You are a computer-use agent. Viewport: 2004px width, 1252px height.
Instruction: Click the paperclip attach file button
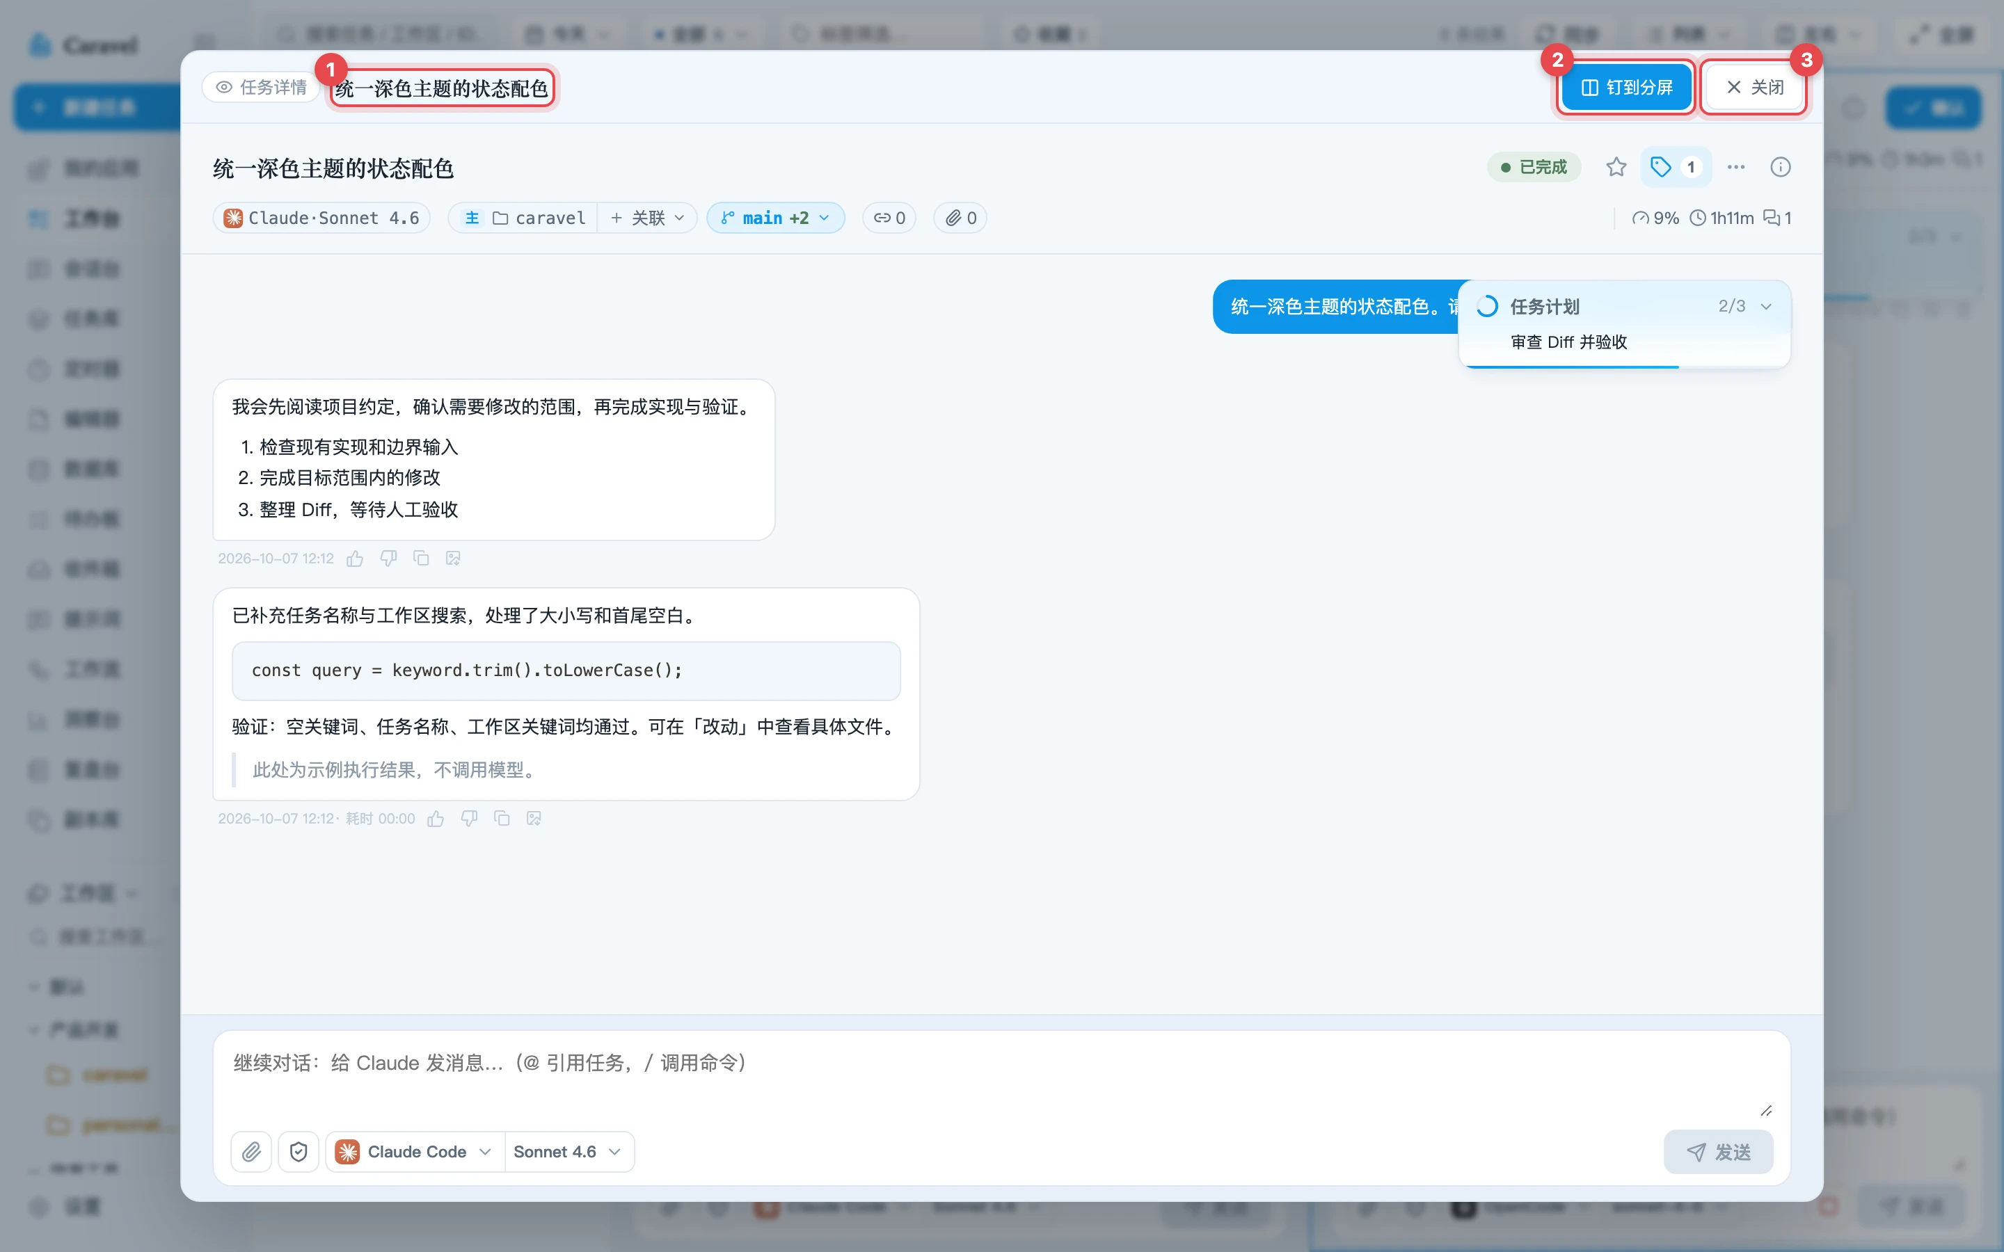(251, 1152)
